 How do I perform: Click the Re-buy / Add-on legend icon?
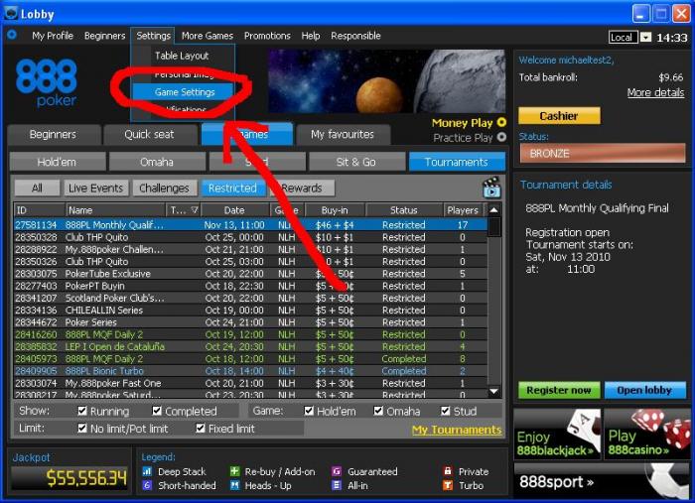pyautogui.click(x=234, y=471)
